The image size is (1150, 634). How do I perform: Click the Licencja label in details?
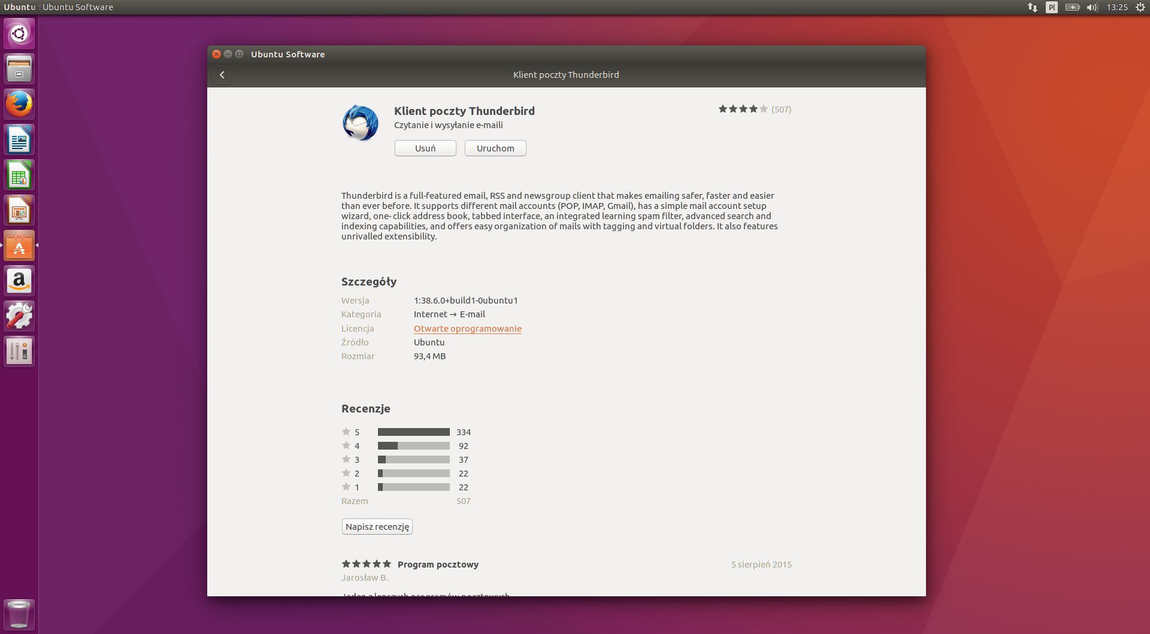[x=358, y=329]
